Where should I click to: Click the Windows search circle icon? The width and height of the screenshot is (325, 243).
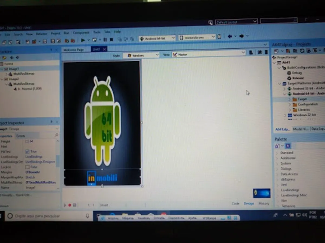10,216
